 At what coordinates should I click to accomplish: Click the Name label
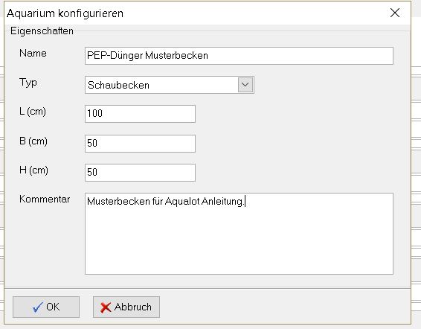coord(33,54)
